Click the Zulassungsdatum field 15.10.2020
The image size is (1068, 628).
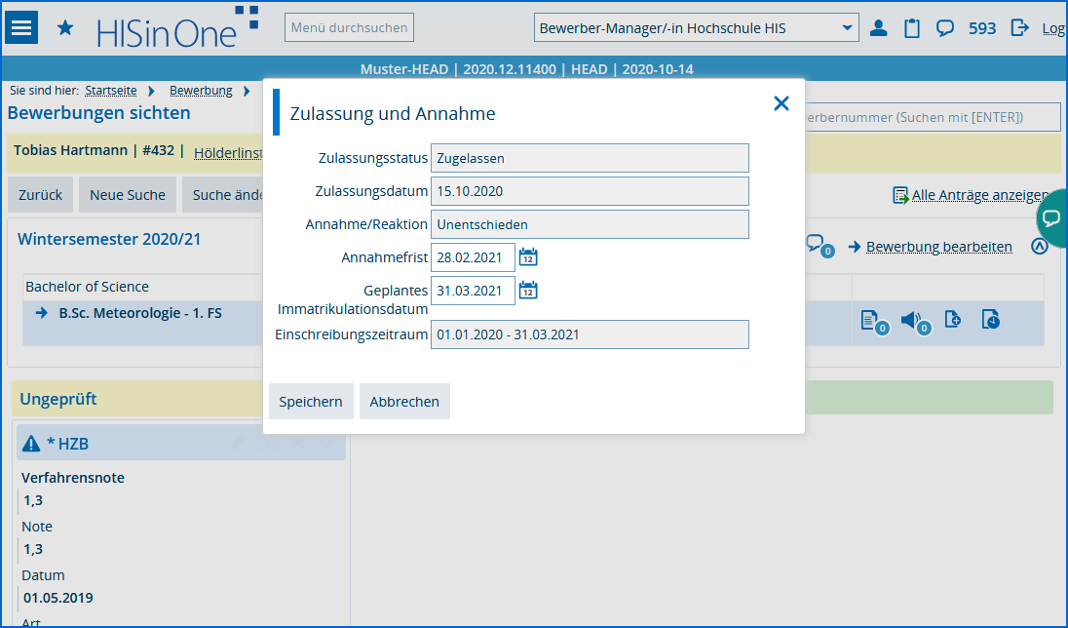click(590, 191)
